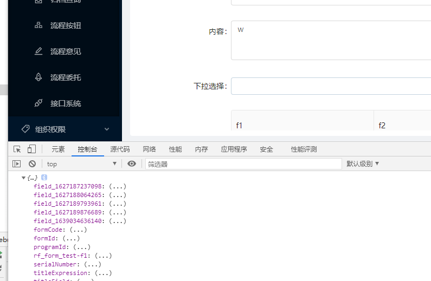
Task: Clear the console output
Action: tap(32, 164)
